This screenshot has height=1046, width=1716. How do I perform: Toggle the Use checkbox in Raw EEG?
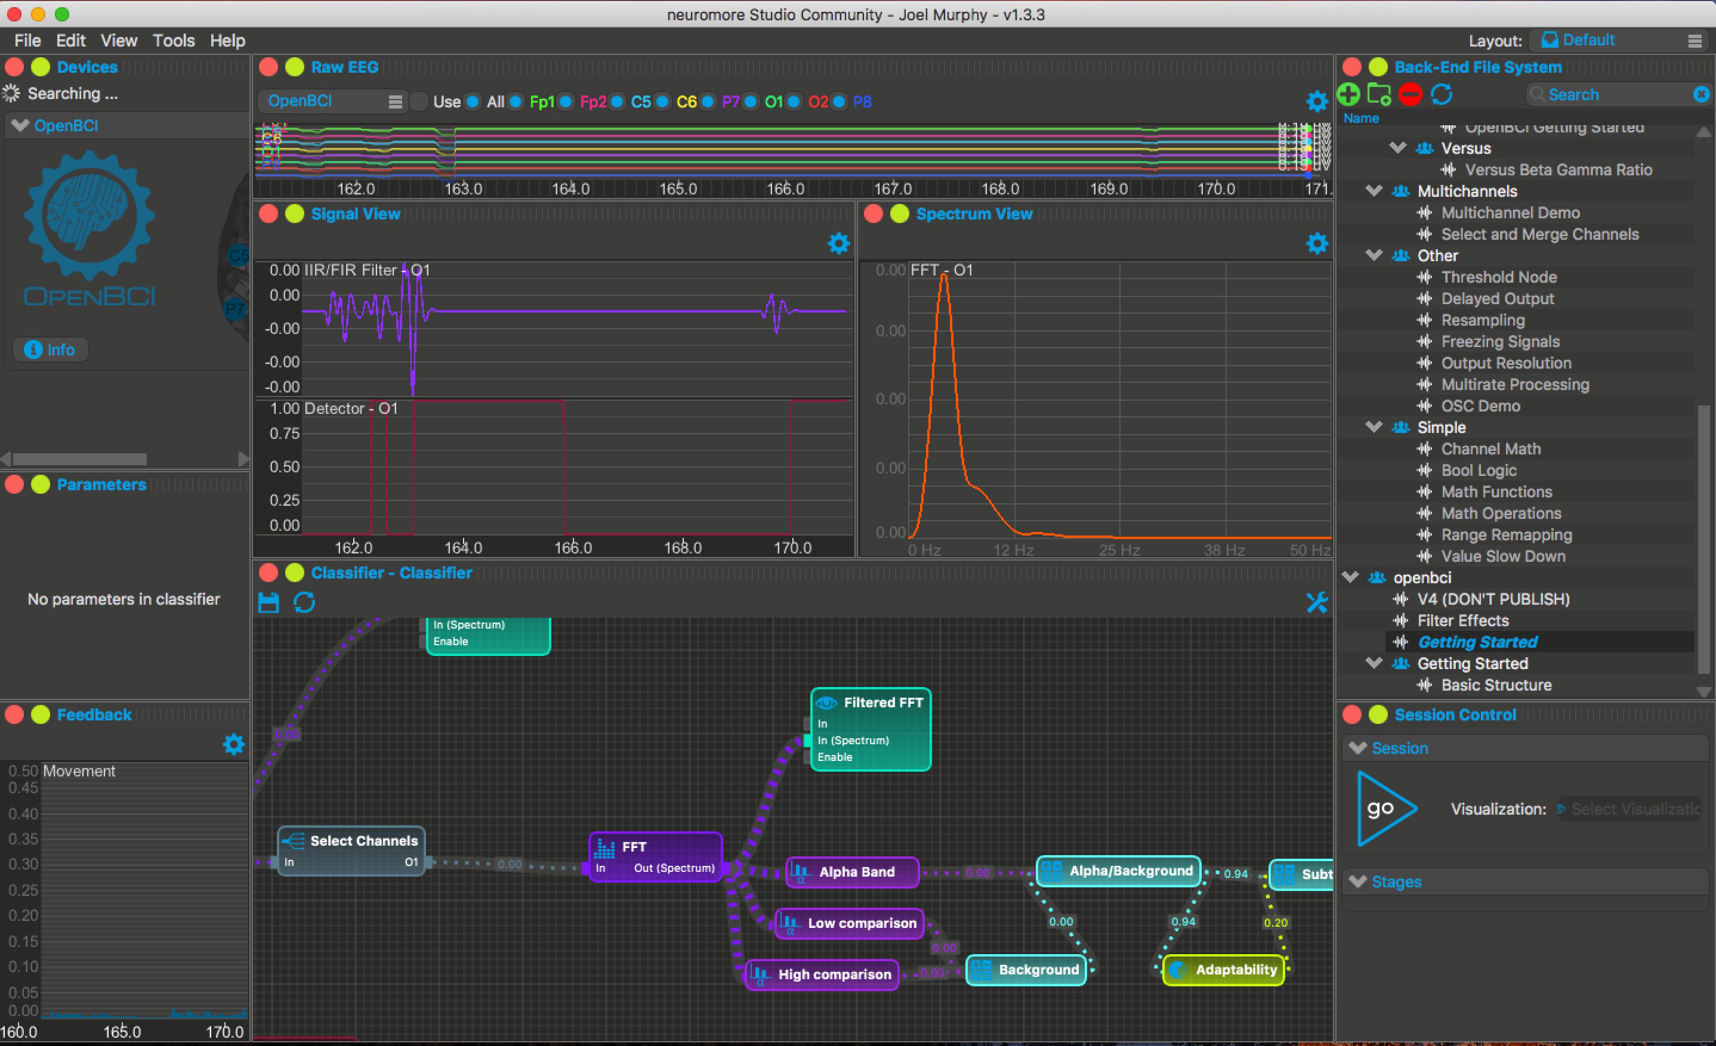[419, 101]
